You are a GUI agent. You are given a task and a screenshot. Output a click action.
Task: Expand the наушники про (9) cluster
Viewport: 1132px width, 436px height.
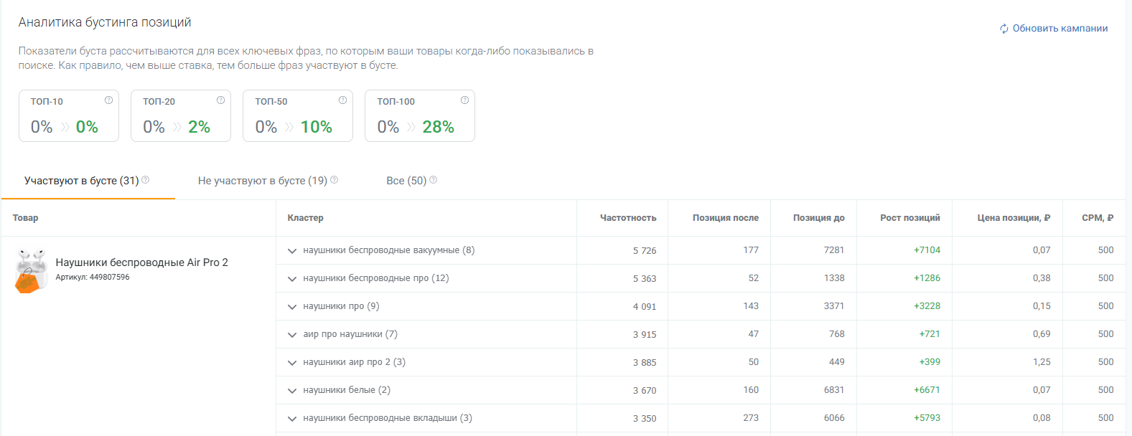pos(292,307)
